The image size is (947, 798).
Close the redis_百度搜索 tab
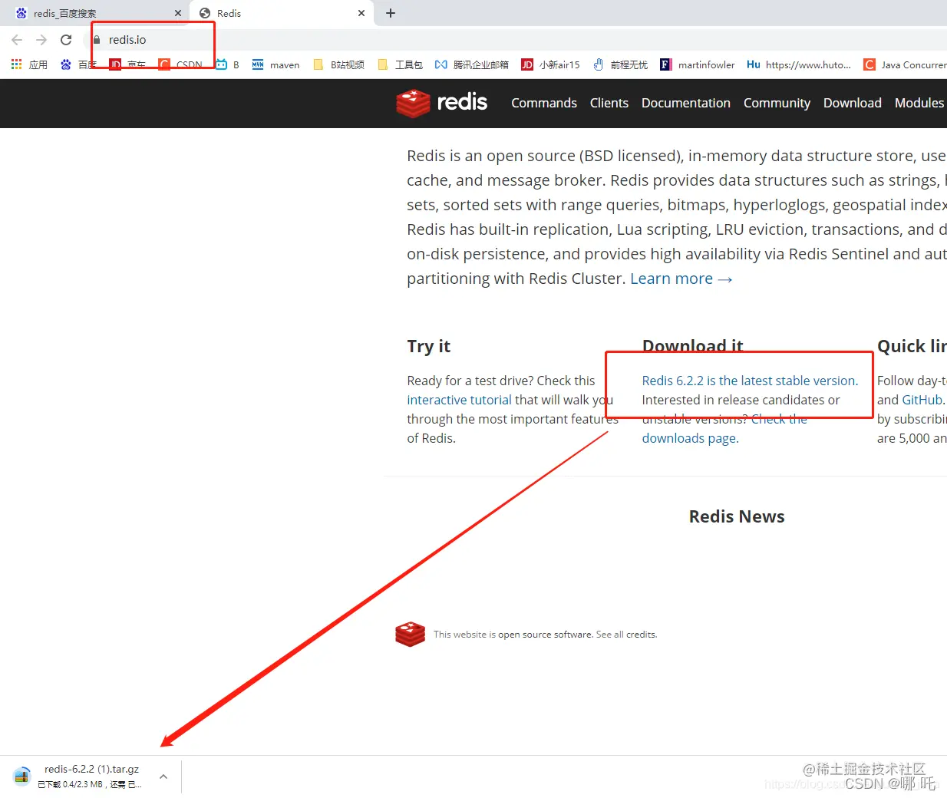tap(178, 13)
